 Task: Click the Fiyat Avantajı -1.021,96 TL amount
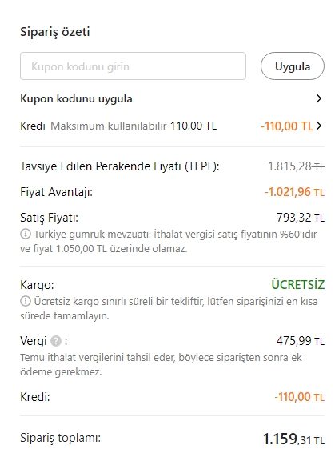click(x=294, y=192)
